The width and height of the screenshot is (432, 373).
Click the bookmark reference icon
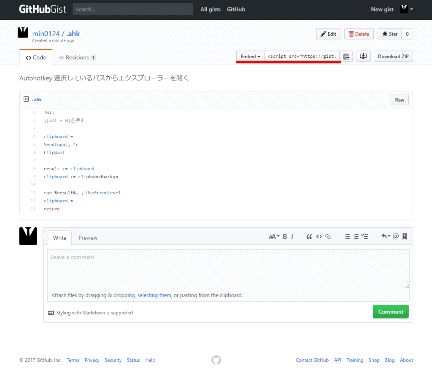(405, 236)
